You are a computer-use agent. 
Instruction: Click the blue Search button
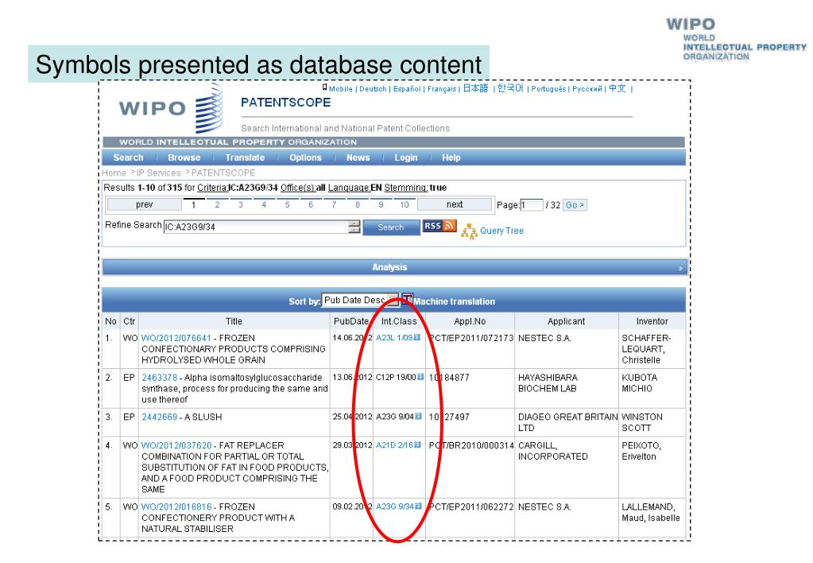(391, 227)
